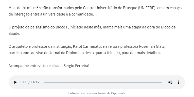Screen dimensions: 194x97
Task: Click the name Sergio Ferreira
Action: tap(76, 66)
